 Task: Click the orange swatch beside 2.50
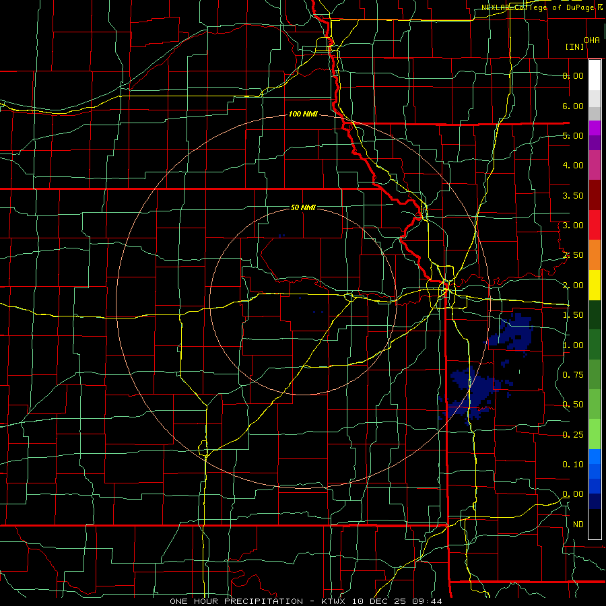pyautogui.click(x=595, y=255)
